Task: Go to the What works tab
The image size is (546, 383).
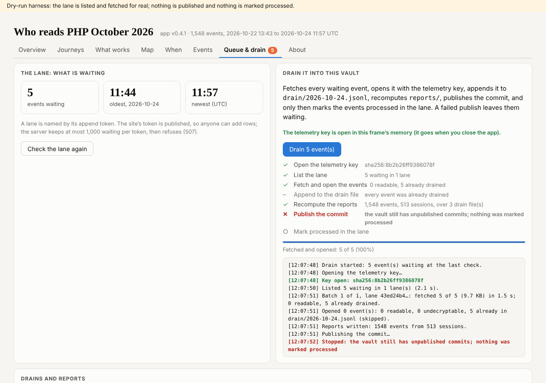Action: pos(113,50)
